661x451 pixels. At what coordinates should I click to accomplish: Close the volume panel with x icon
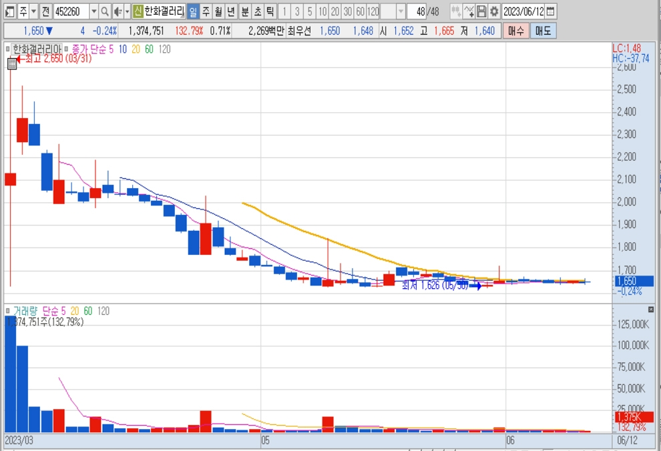coord(651,310)
